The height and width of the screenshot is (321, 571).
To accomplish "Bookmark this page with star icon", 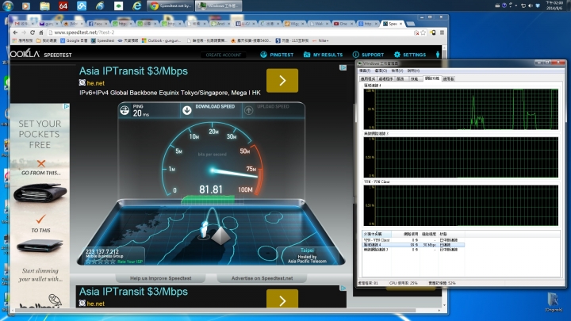I will pos(423,32).
